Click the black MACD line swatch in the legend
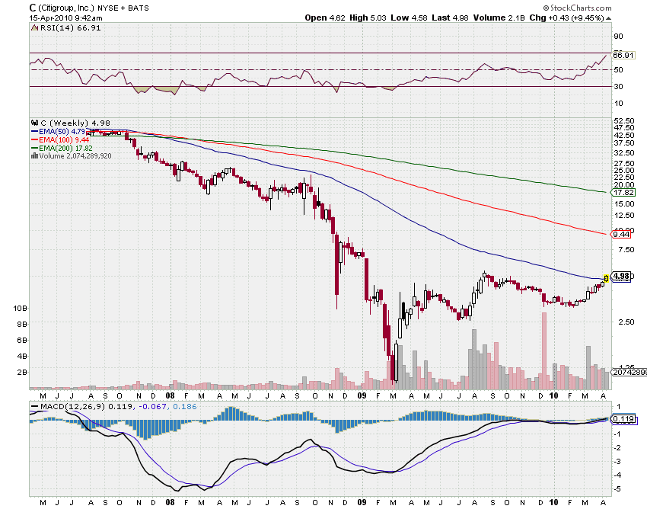The image size is (647, 509). [35, 407]
